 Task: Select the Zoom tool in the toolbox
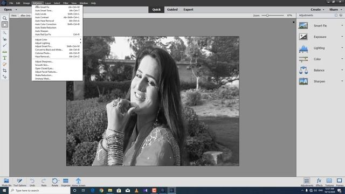[5, 18]
